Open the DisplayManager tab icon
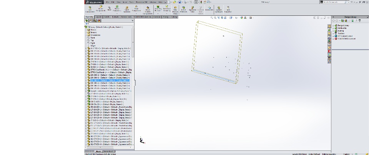 pos(99,21)
